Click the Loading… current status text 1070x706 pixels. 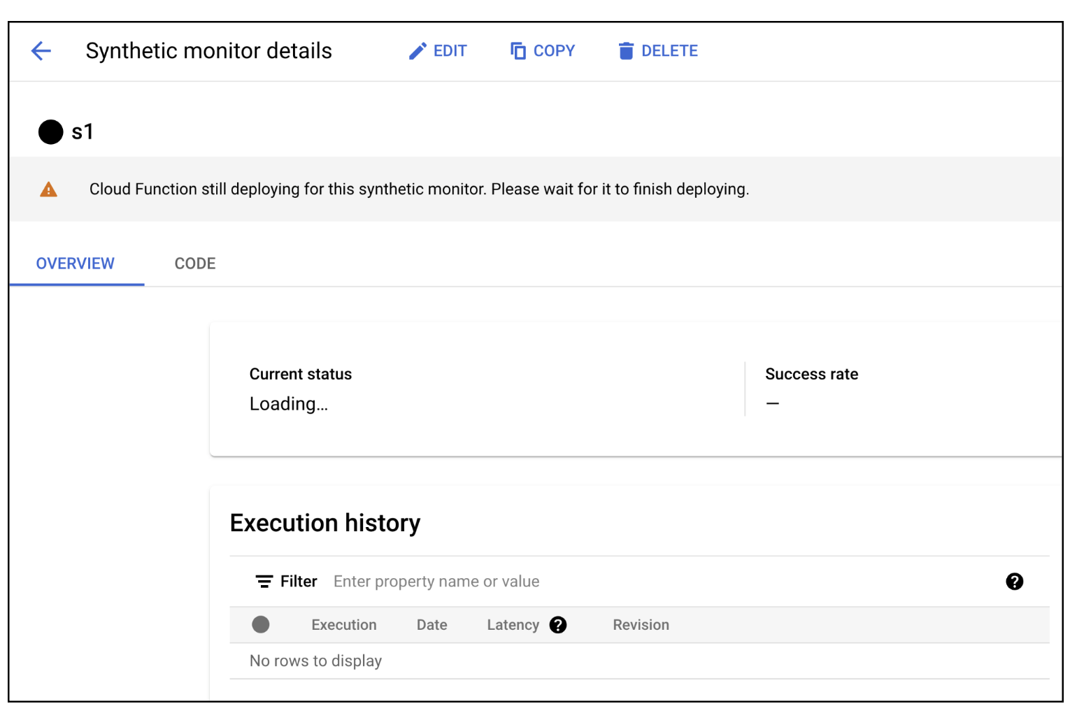(x=288, y=404)
